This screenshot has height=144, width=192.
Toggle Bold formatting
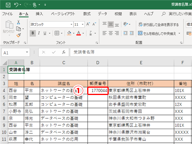(x=33, y=33)
